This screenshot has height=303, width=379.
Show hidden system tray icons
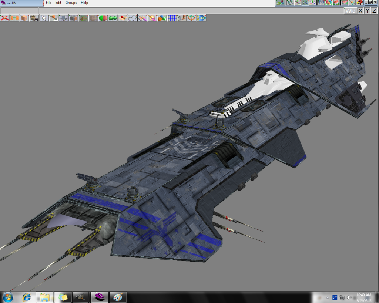(x=328, y=297)
